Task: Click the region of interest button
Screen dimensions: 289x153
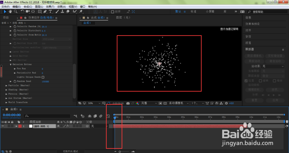Action: click(x=160, y=103)
